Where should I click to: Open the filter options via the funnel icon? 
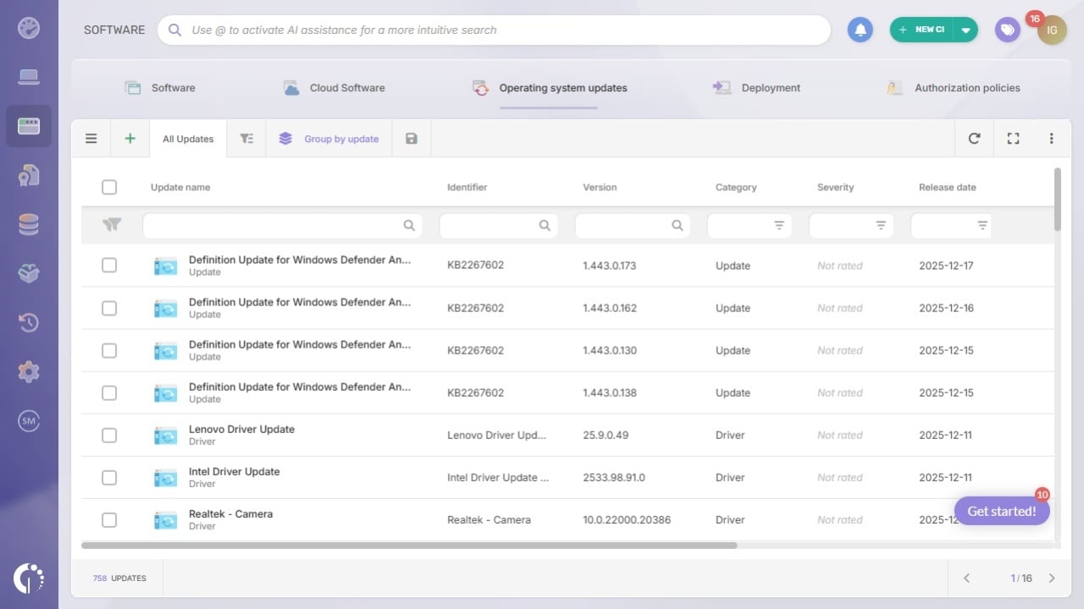click(246, 138)
